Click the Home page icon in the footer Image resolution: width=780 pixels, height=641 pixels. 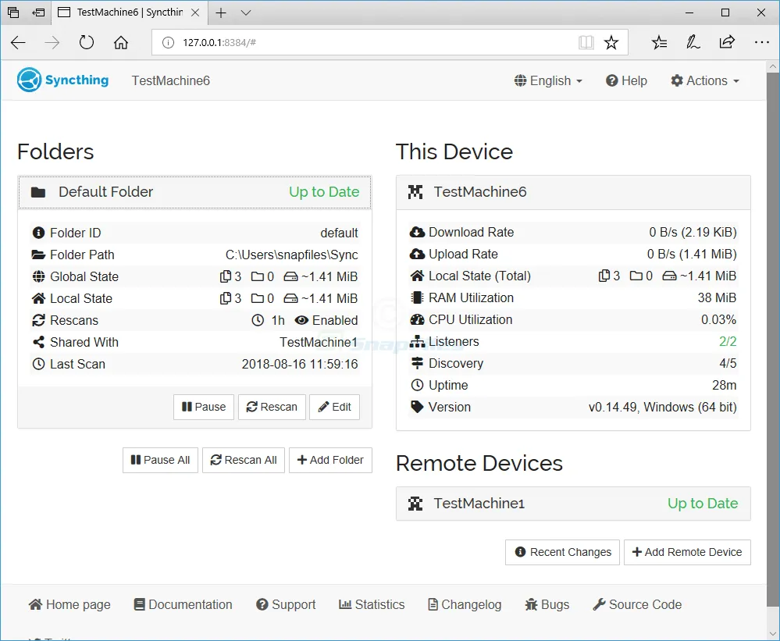35,604
